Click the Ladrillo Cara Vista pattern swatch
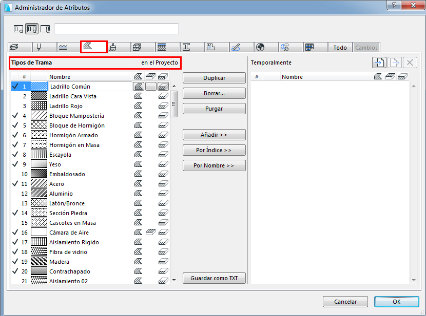The width and height of the screenshot is (426, 316). click(39, 96)
